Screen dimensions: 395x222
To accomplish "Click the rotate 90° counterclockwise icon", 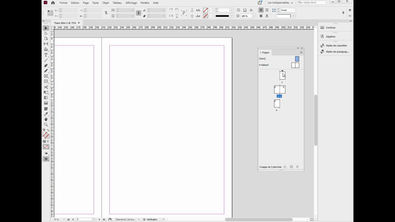I will (x=177, y=10).
